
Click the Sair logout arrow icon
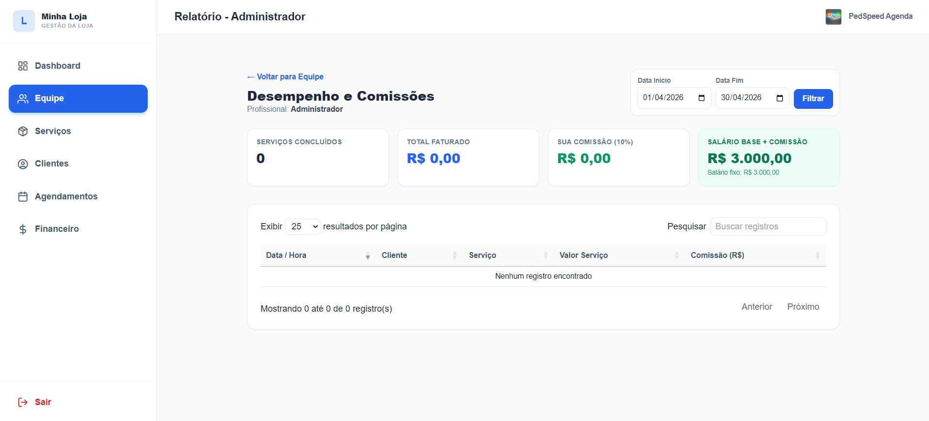pyautogui.click(x=23, y=402)
